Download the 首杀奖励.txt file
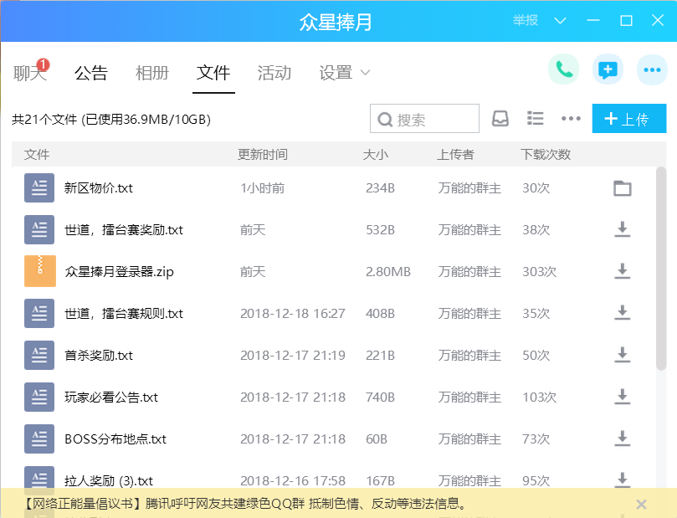Screen dimensions: 677x518 [622, 355]
